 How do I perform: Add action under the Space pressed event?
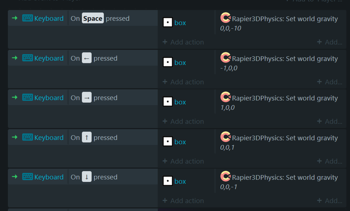point(183,42)
